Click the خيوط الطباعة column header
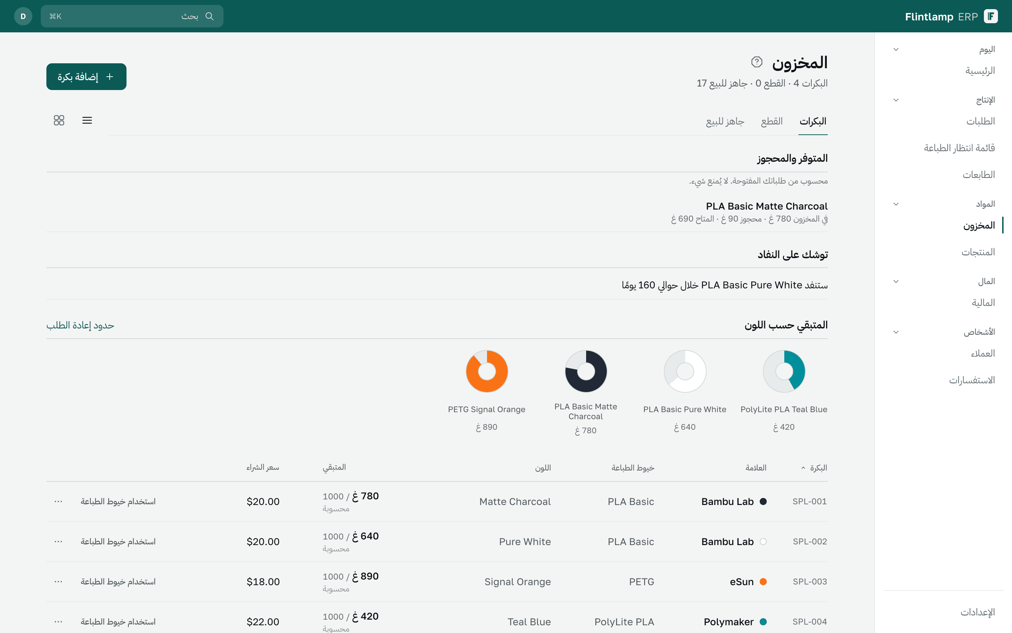The height and width of the screenshot is (633, 1012). tap(633, 468)
